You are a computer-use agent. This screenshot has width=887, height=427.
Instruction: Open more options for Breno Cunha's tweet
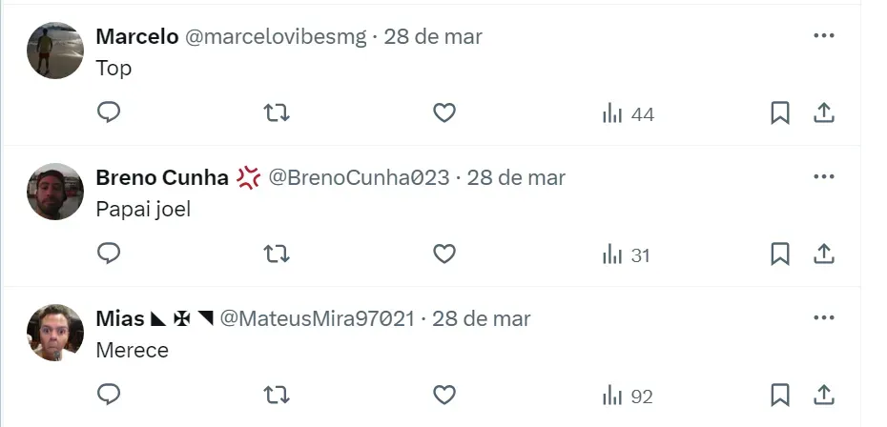tap(824, 176)
